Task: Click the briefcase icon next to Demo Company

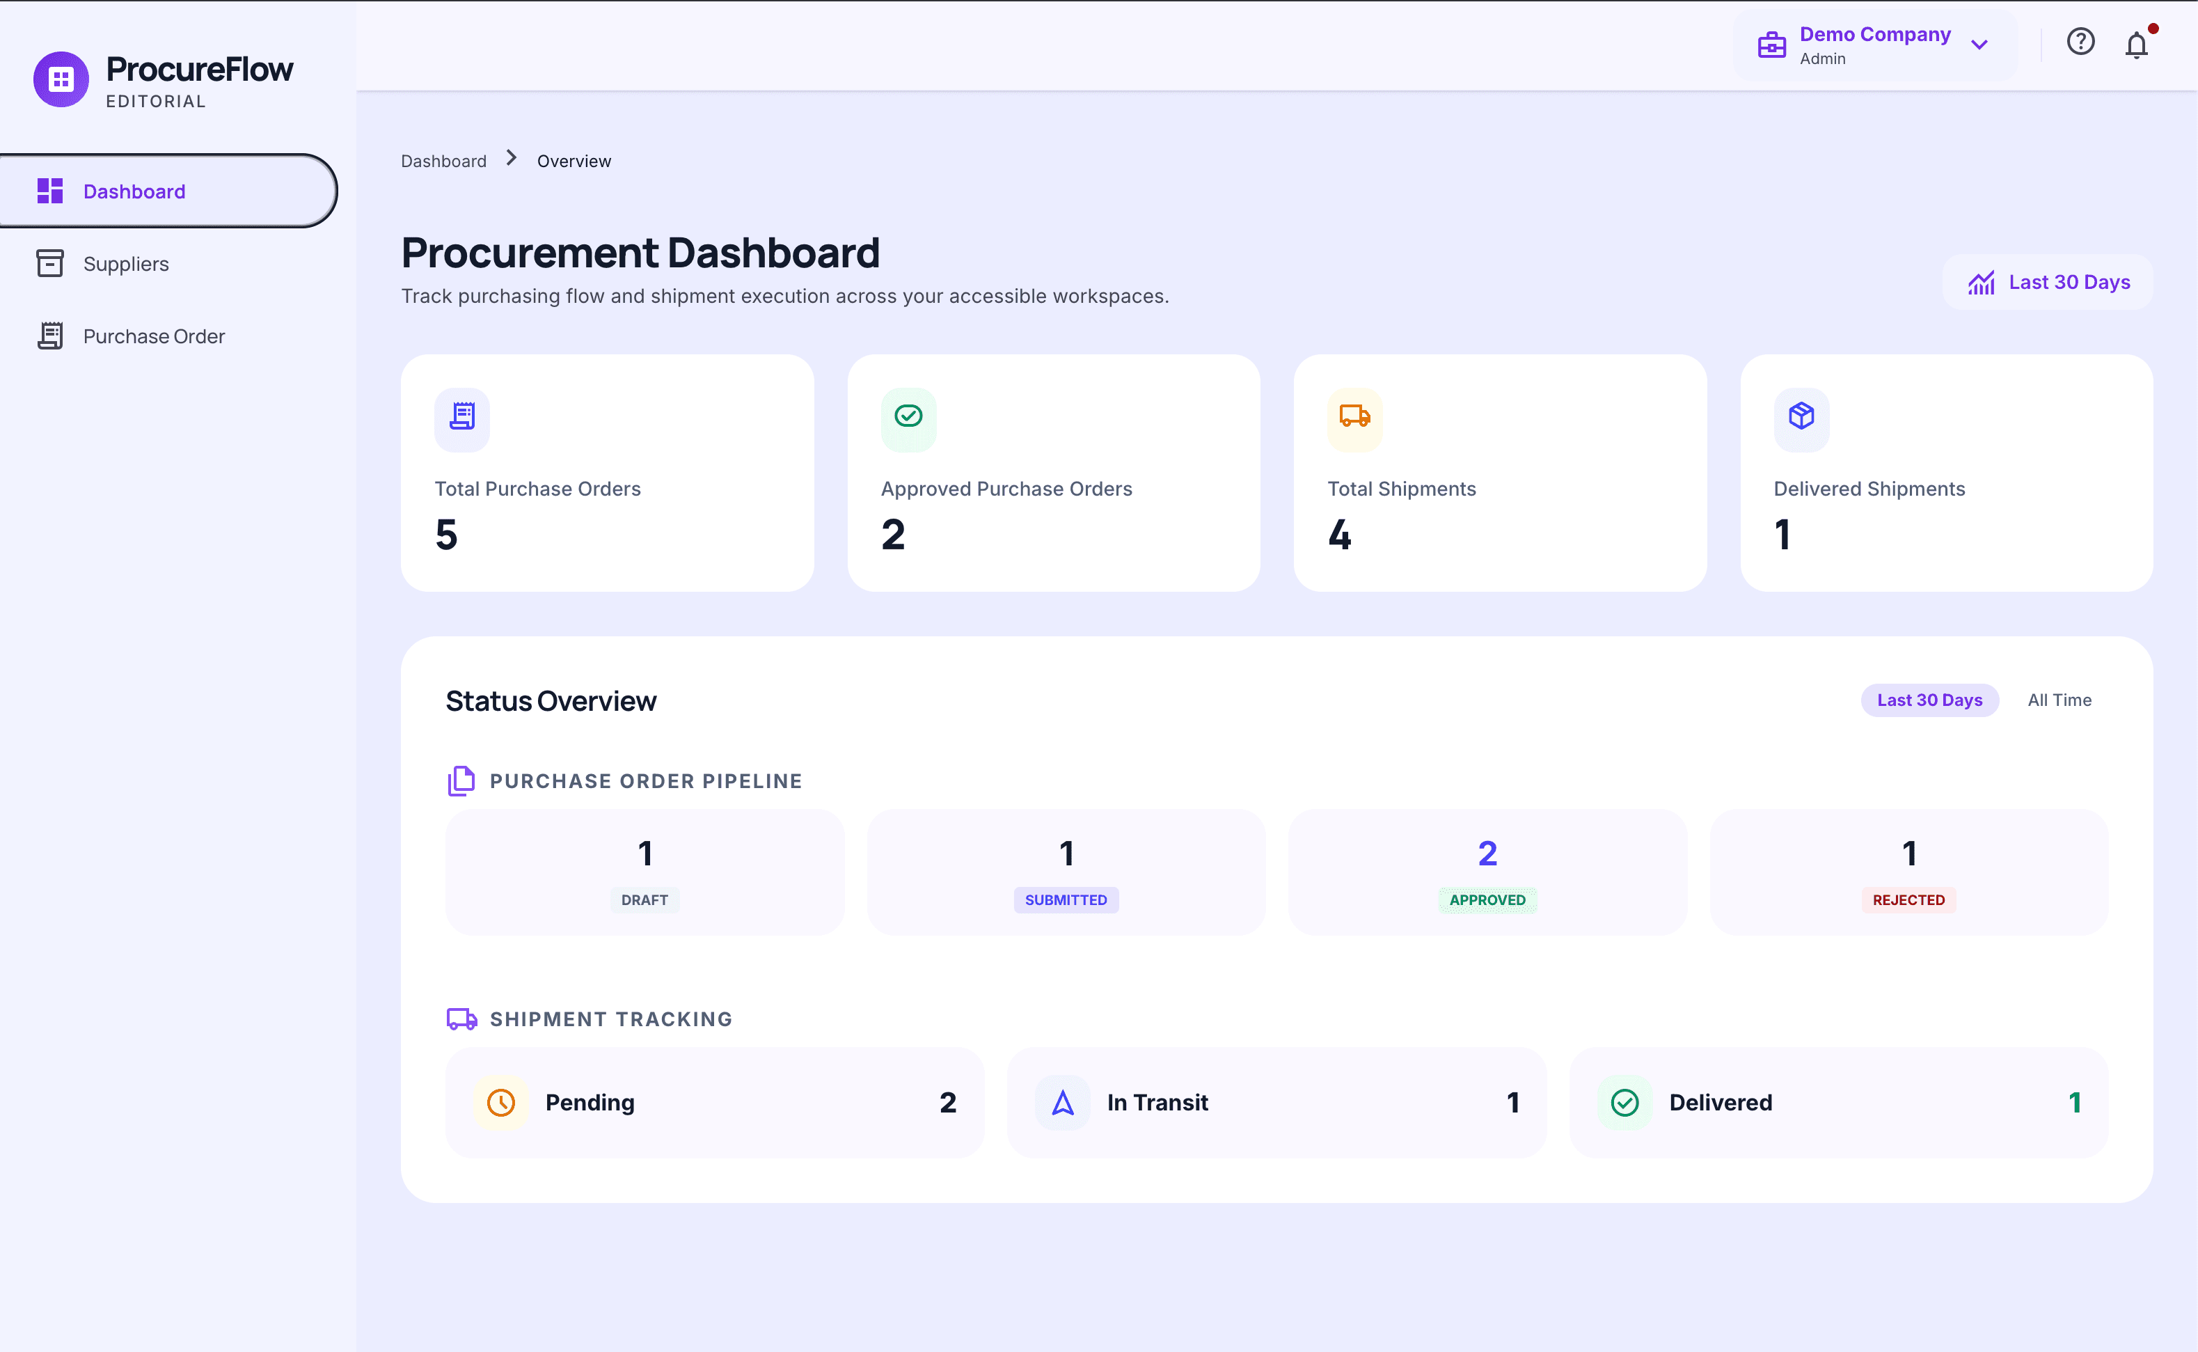Action: point(1771,45)
